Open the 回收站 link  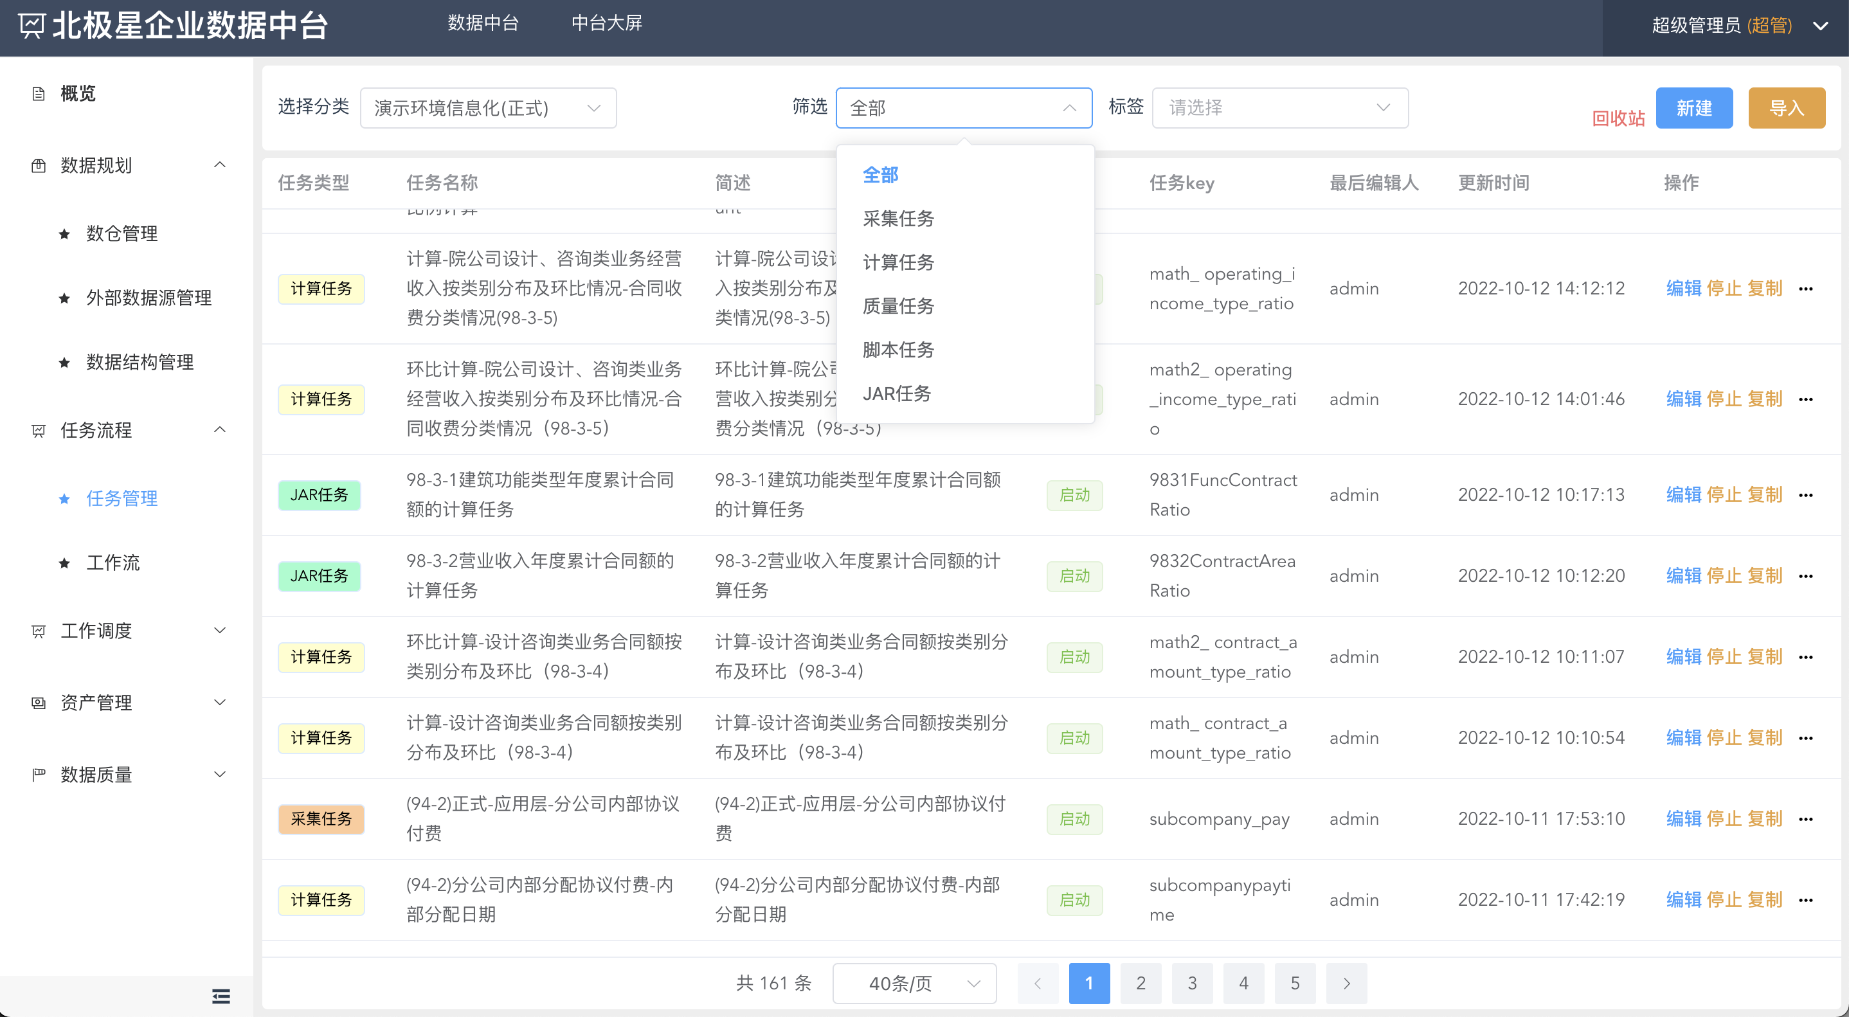1618,118
